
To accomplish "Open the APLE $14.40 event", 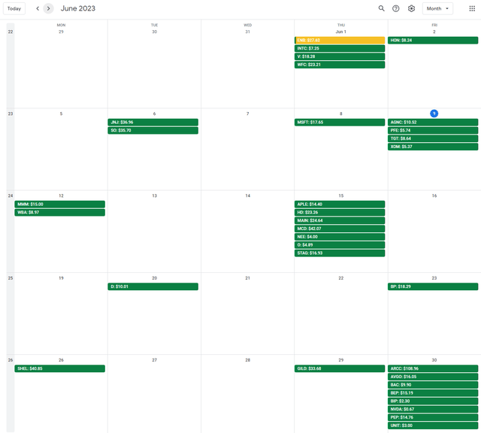I will (x=340, y=204).
